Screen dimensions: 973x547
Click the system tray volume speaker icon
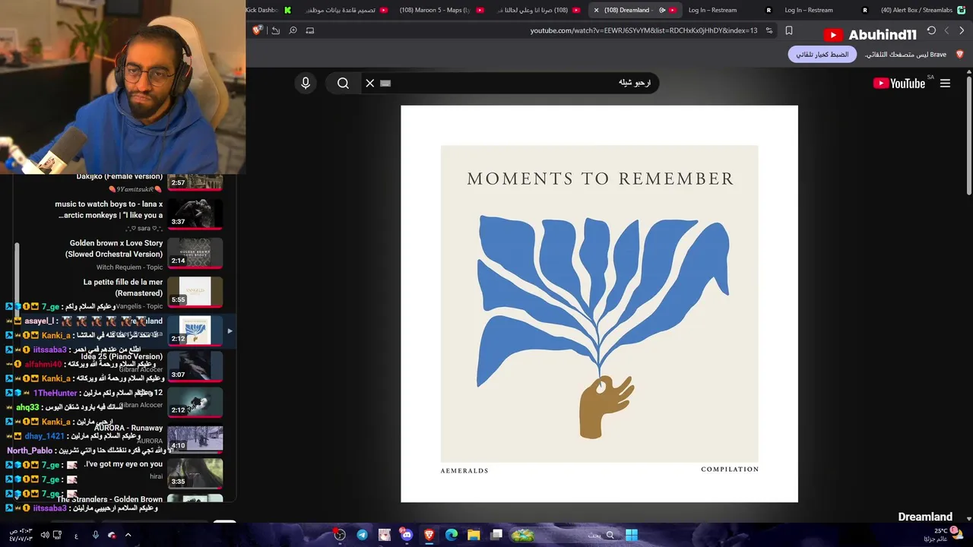tap(45, 535)
